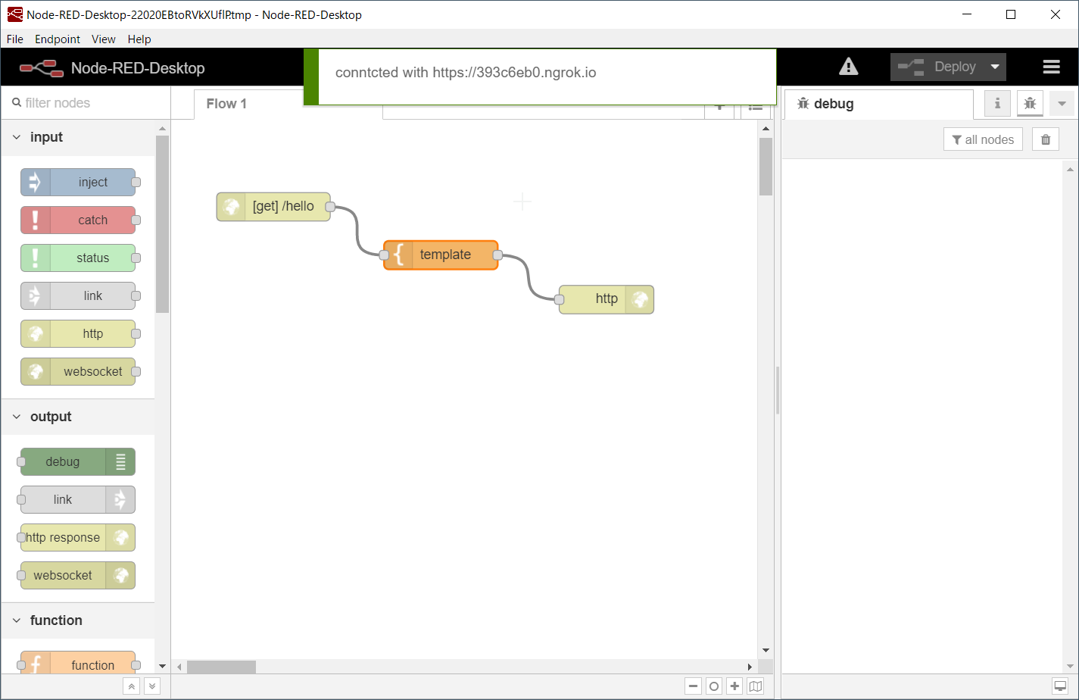Click the canvas vertical scrollbar thumb
The height and width of the screenshot is (700, 1079).
pyautogui.click(x=766, y=167)
